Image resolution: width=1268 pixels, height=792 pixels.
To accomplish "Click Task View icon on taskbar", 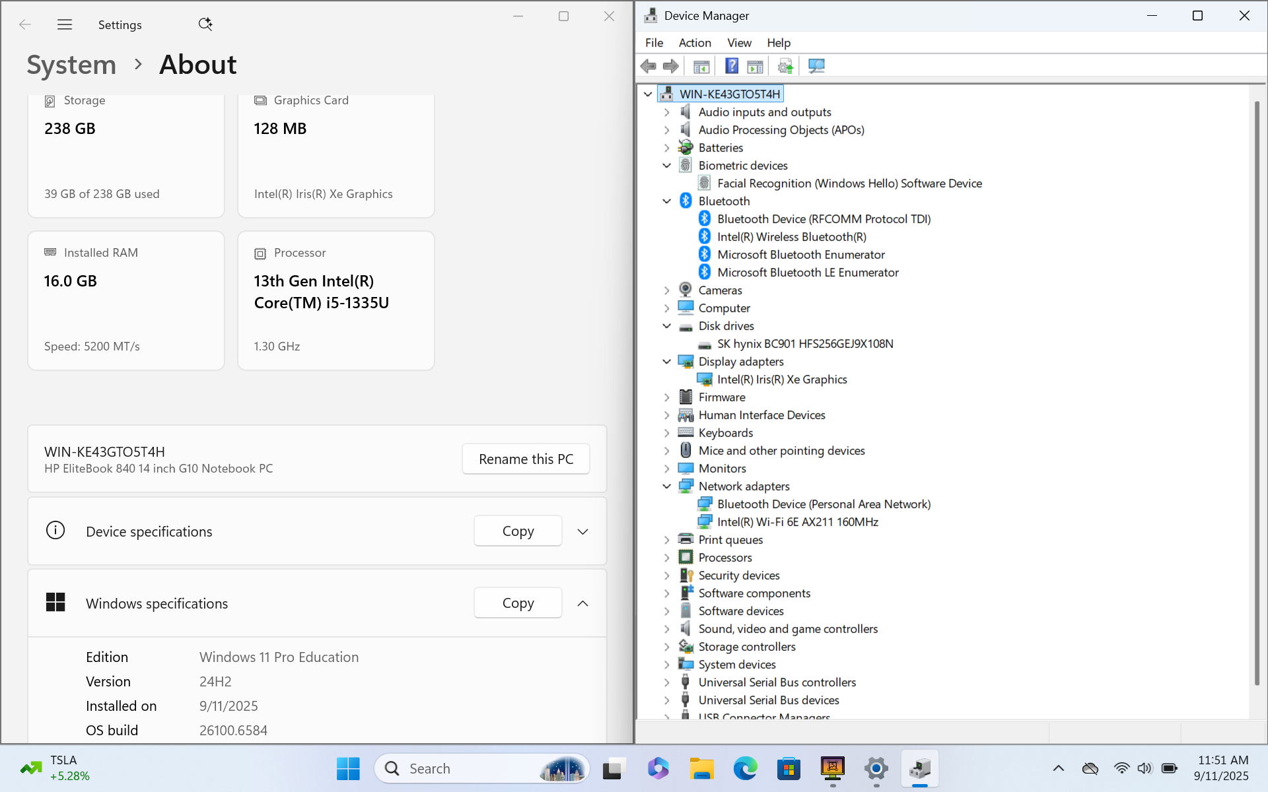I will tap(613, 768).
